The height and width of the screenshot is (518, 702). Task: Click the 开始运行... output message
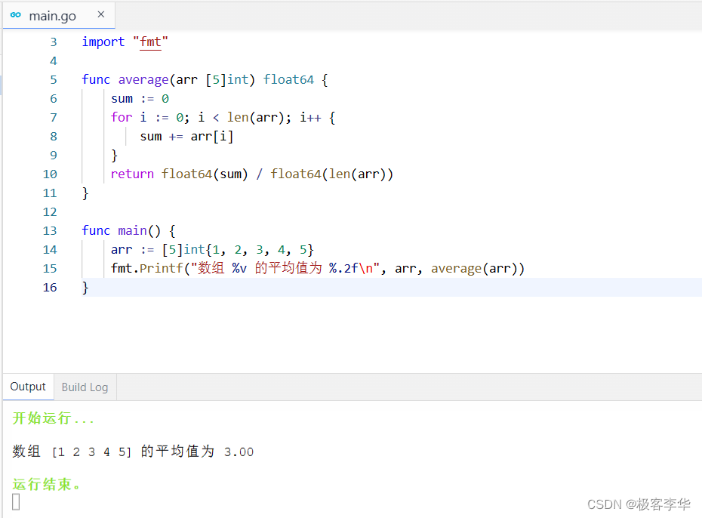pos(54,418)
